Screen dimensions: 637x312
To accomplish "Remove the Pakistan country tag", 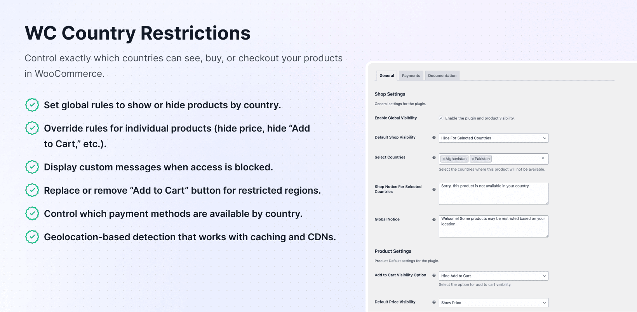I will coord(473,159).
